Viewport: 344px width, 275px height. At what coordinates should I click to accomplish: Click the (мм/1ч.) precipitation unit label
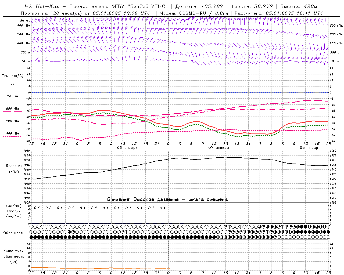point(14,216)
